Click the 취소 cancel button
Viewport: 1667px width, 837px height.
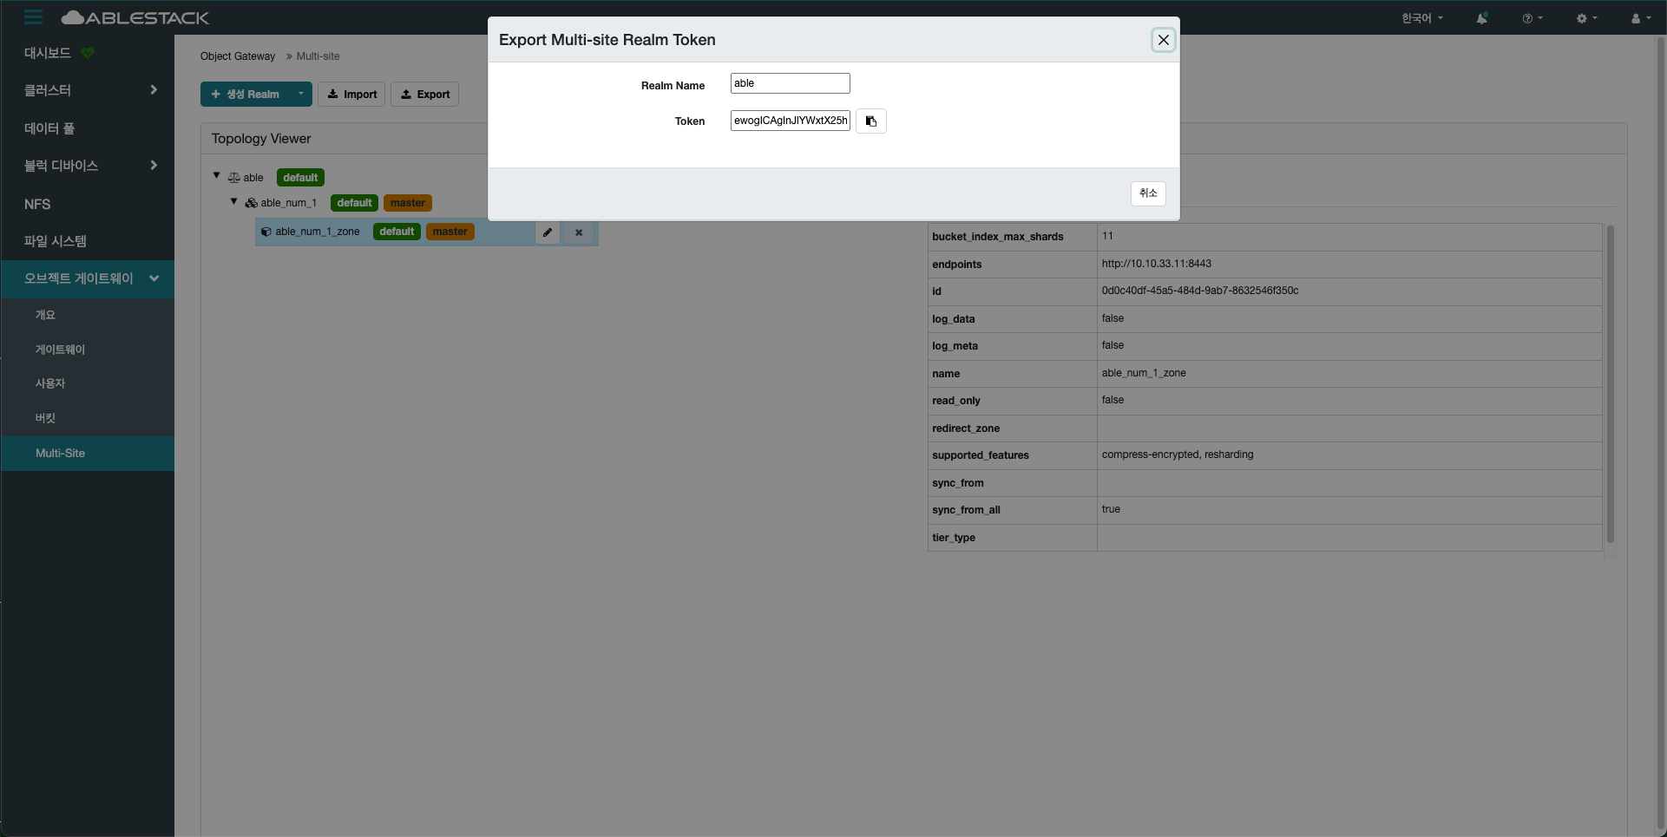[1148, 193]
